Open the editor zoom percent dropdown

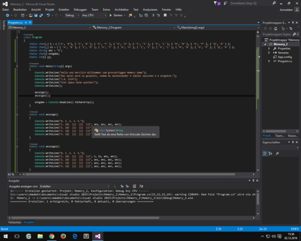point(15,174)
